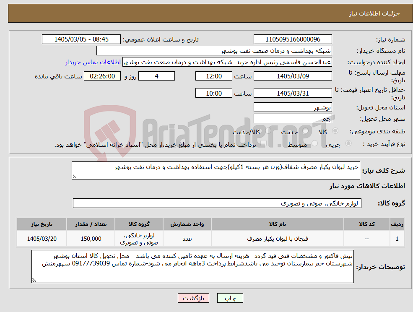
Task: Click the remaining time field 02:26:00
Action: 102,76
